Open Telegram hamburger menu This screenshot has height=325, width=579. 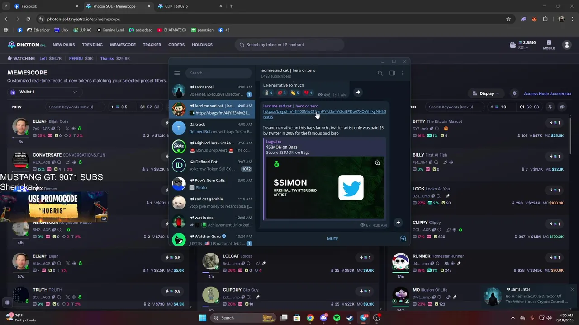(177, 73)
